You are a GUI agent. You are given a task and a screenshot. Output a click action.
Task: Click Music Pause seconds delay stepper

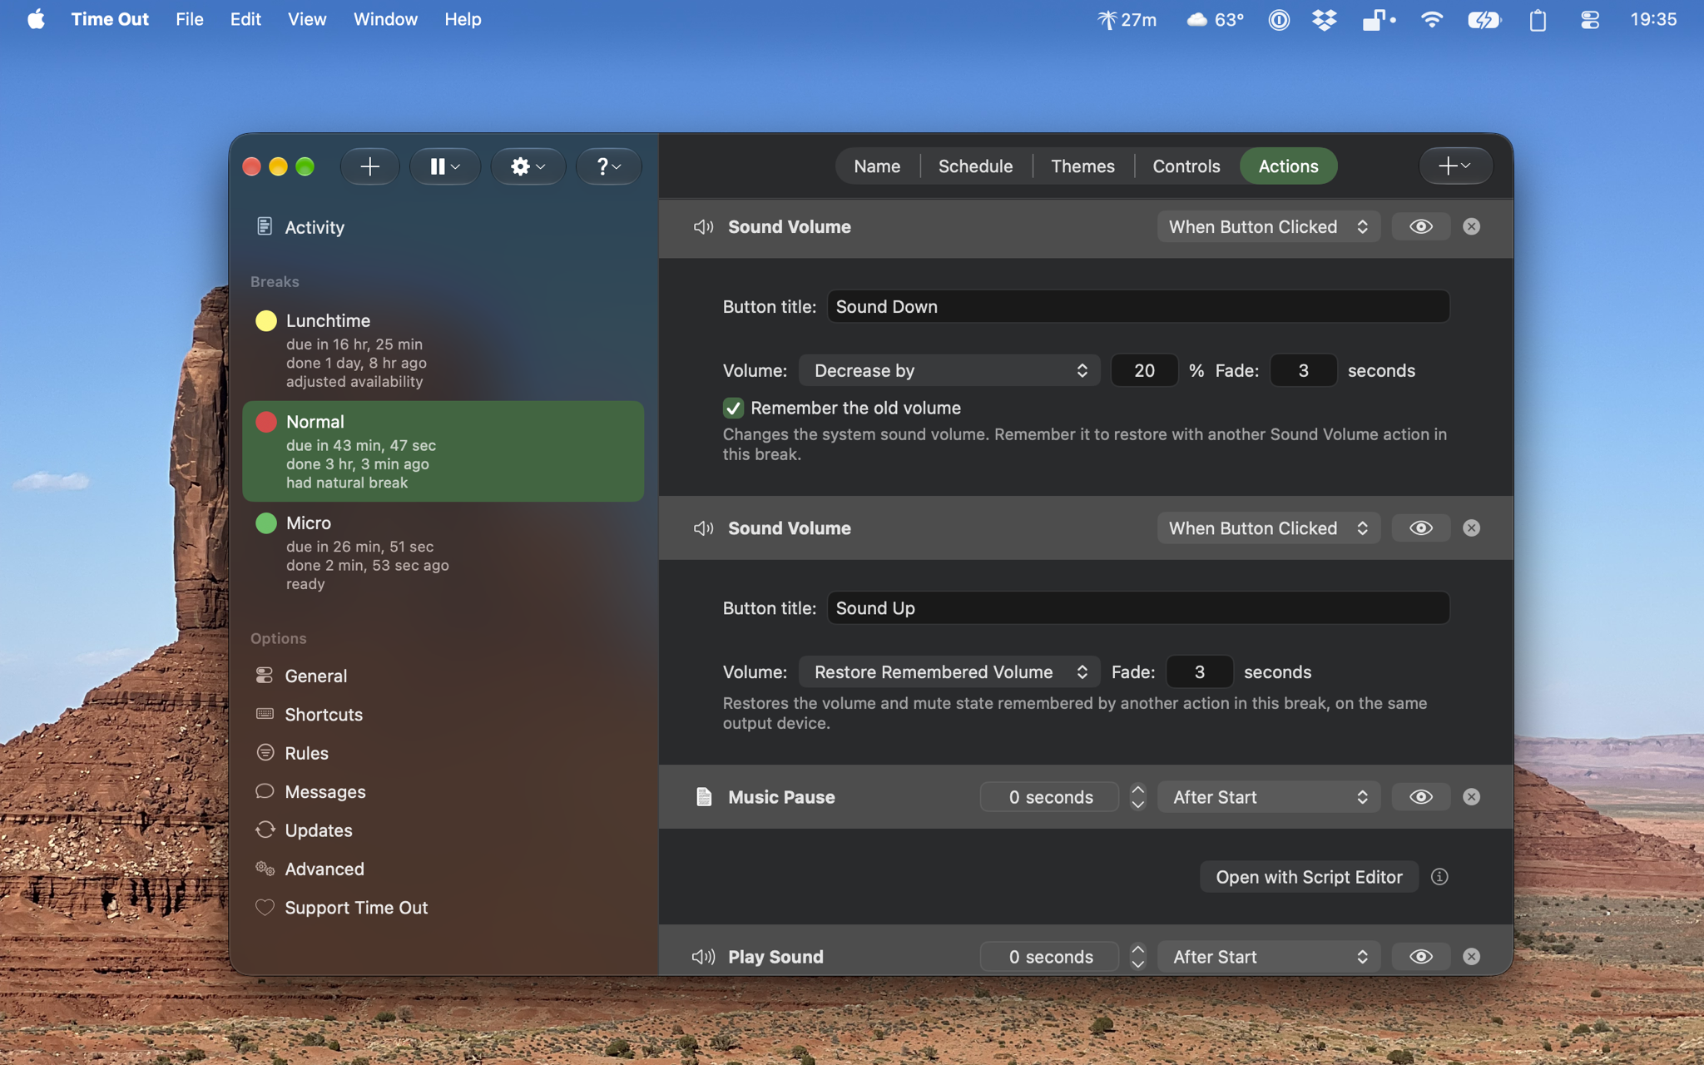pos(1137,797)
